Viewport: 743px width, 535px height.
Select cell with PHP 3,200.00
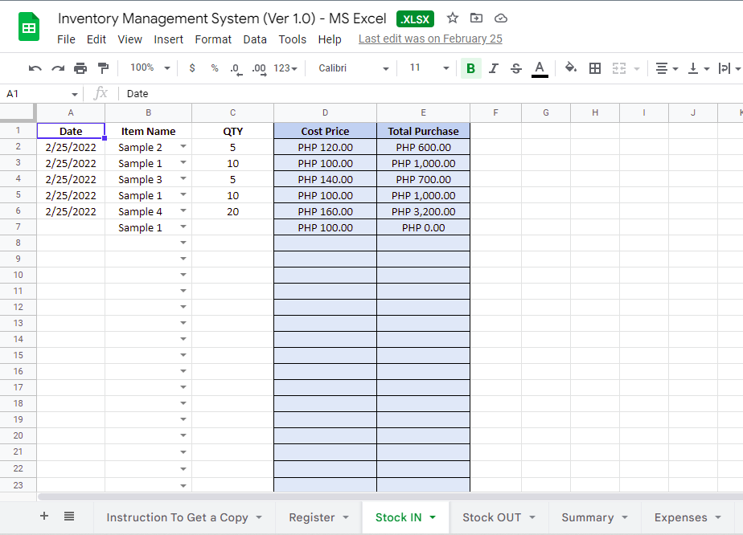pos(423,211)
